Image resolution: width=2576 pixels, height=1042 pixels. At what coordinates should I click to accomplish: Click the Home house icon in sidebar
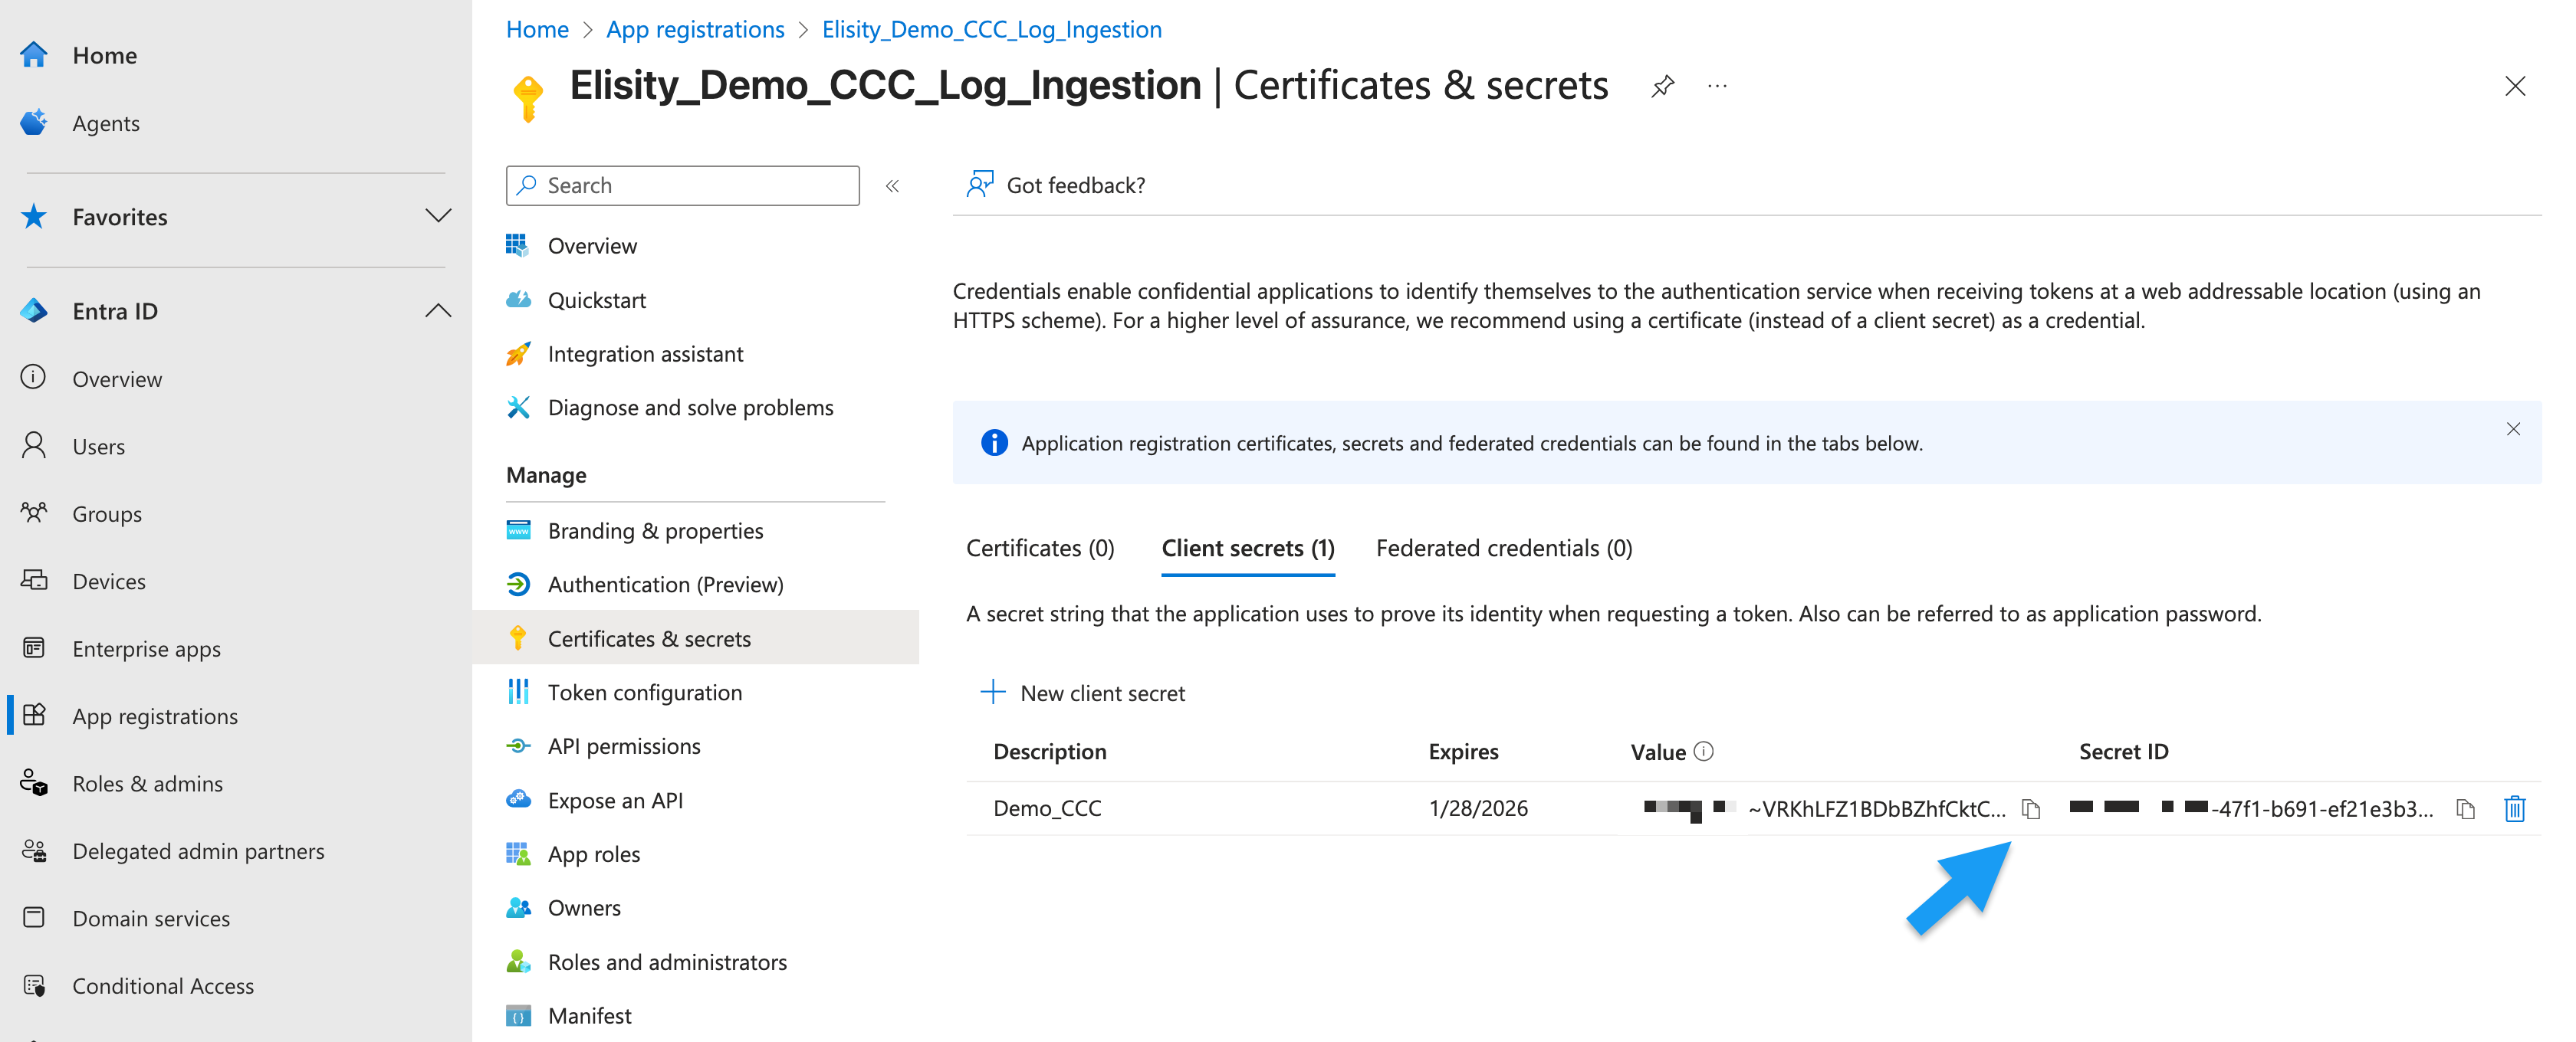pos(34,55)
